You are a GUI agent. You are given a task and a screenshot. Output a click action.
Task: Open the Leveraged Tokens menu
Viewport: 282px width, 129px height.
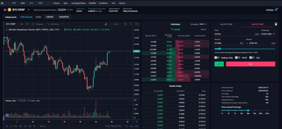[79, 3]
